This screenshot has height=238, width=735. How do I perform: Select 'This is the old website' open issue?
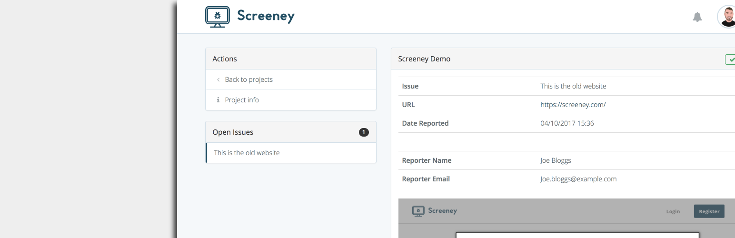[247, 153]
